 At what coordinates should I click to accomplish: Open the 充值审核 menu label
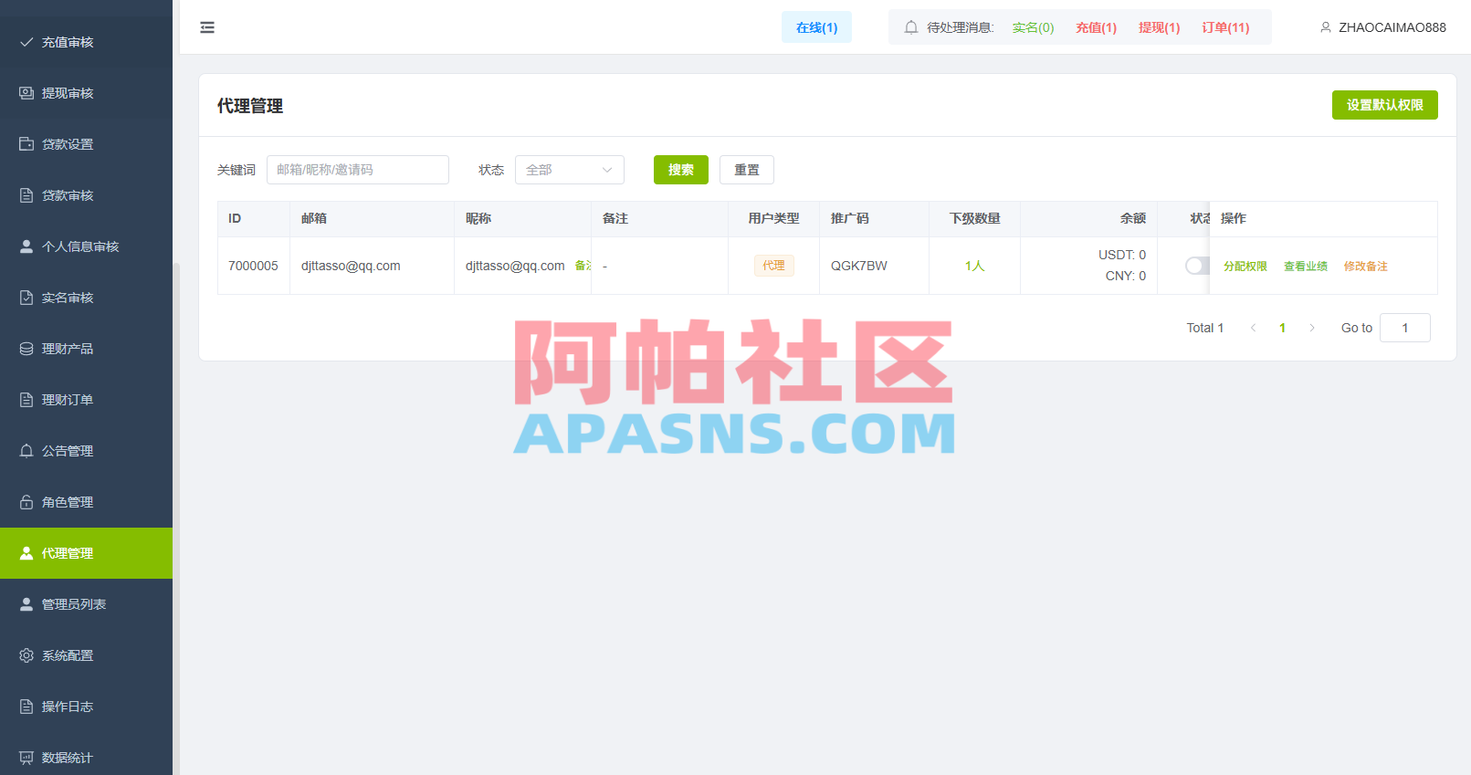(68, 42)
